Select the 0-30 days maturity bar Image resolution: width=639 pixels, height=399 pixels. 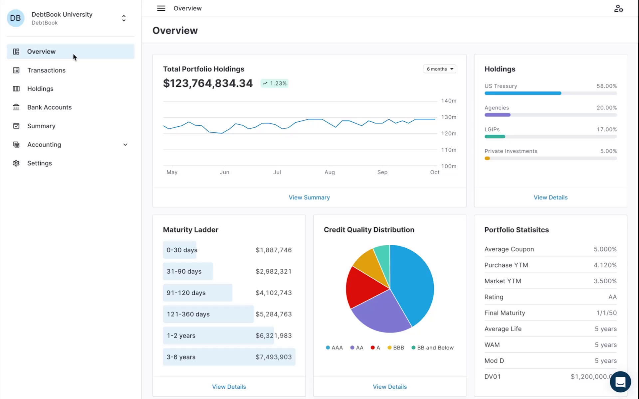(x=180, y=250)
